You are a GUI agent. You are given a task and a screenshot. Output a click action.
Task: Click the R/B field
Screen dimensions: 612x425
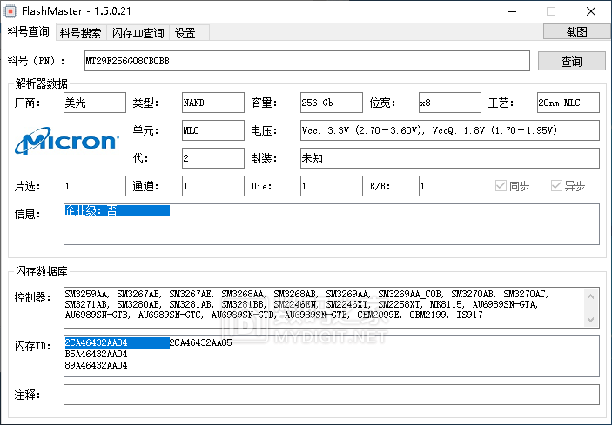click(x=449, y=186)
